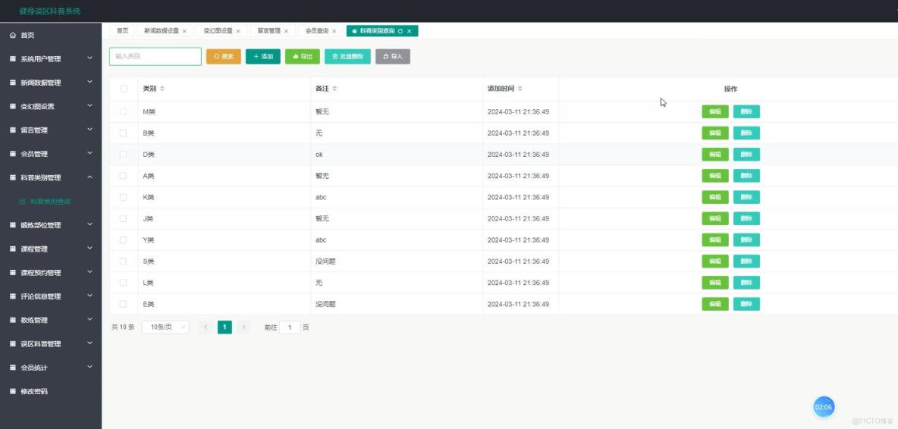Click the delete button in D类 row
This screenshot has width=898, height=429.
coord(747,155)
